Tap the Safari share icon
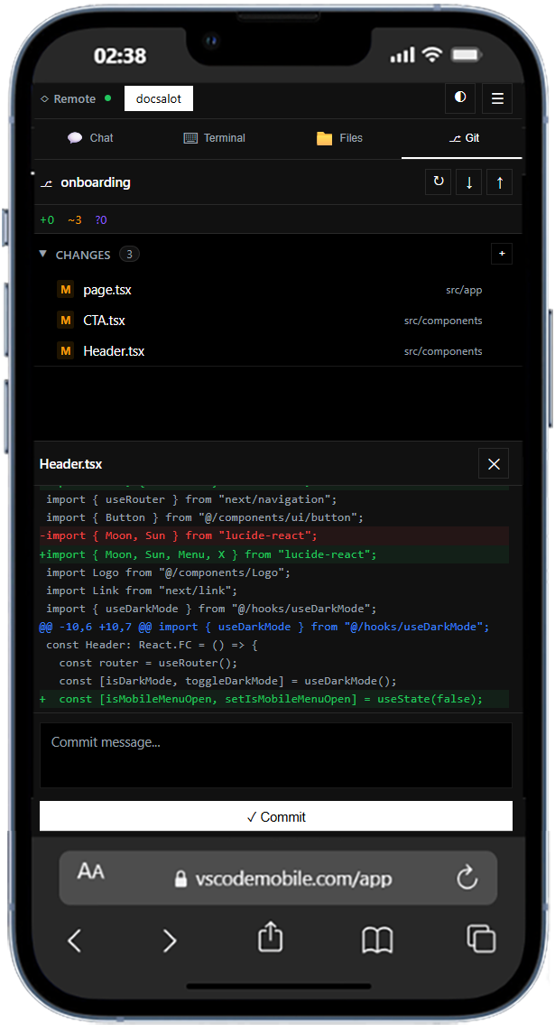 coord(269,940)
